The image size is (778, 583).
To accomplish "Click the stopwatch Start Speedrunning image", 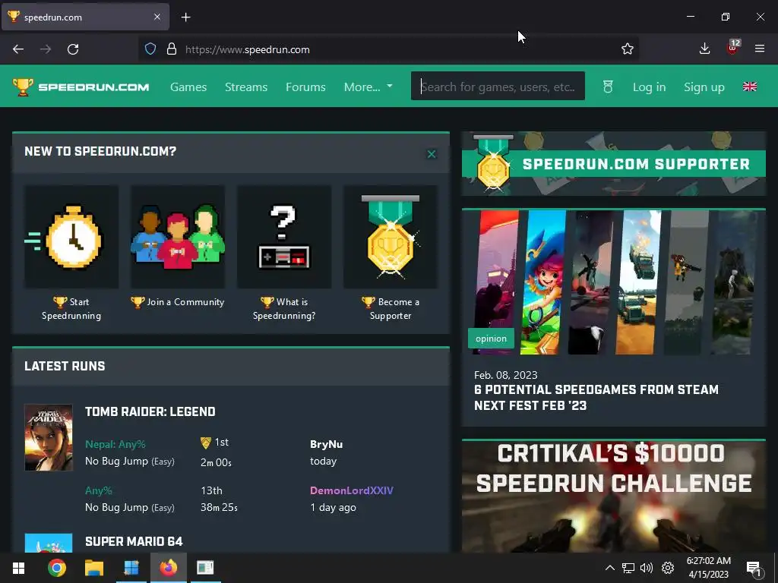I will pyautogui.click(x=71, y=237).
